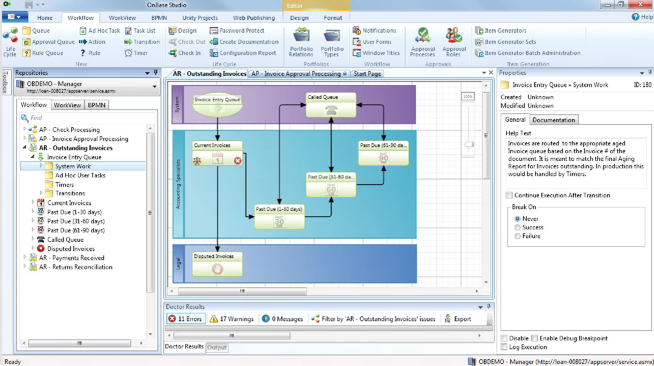Expand AP - Invoice Approval Processing node
The width and height of the screenshot is (654, 366).
point(25,138)
